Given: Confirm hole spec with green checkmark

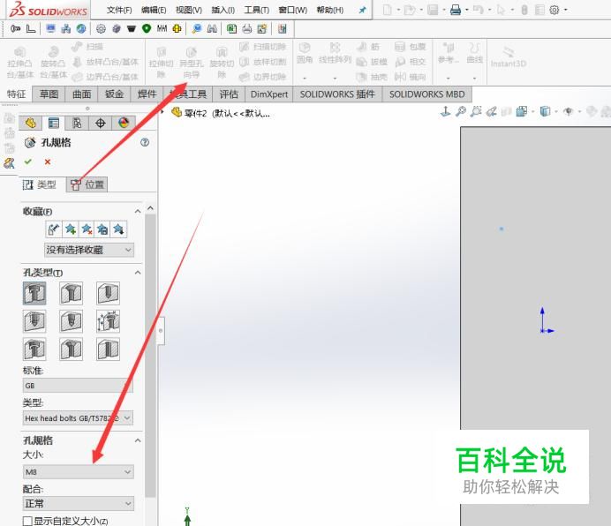Looking at the screenshot, I should click(x=28, y=162).
